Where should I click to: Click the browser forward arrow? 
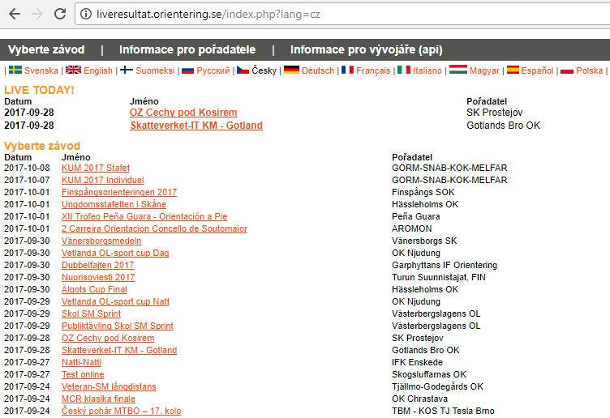click(x=37, y=15)
